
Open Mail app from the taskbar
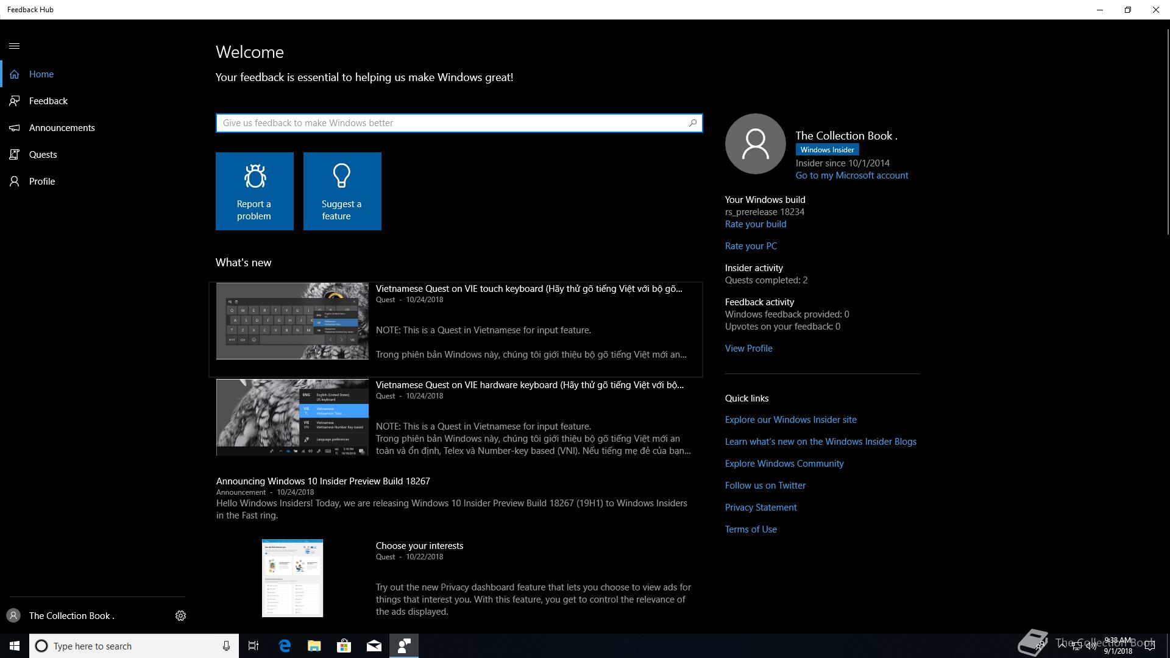pos(374,646)
